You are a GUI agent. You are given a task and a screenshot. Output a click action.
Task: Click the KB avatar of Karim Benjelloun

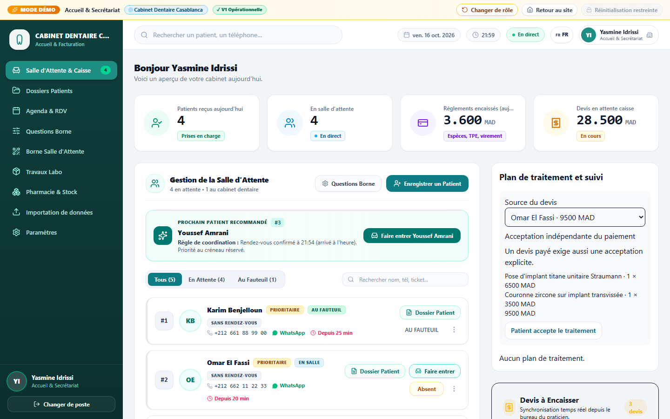pyautogui.click(x=190, y=321)
